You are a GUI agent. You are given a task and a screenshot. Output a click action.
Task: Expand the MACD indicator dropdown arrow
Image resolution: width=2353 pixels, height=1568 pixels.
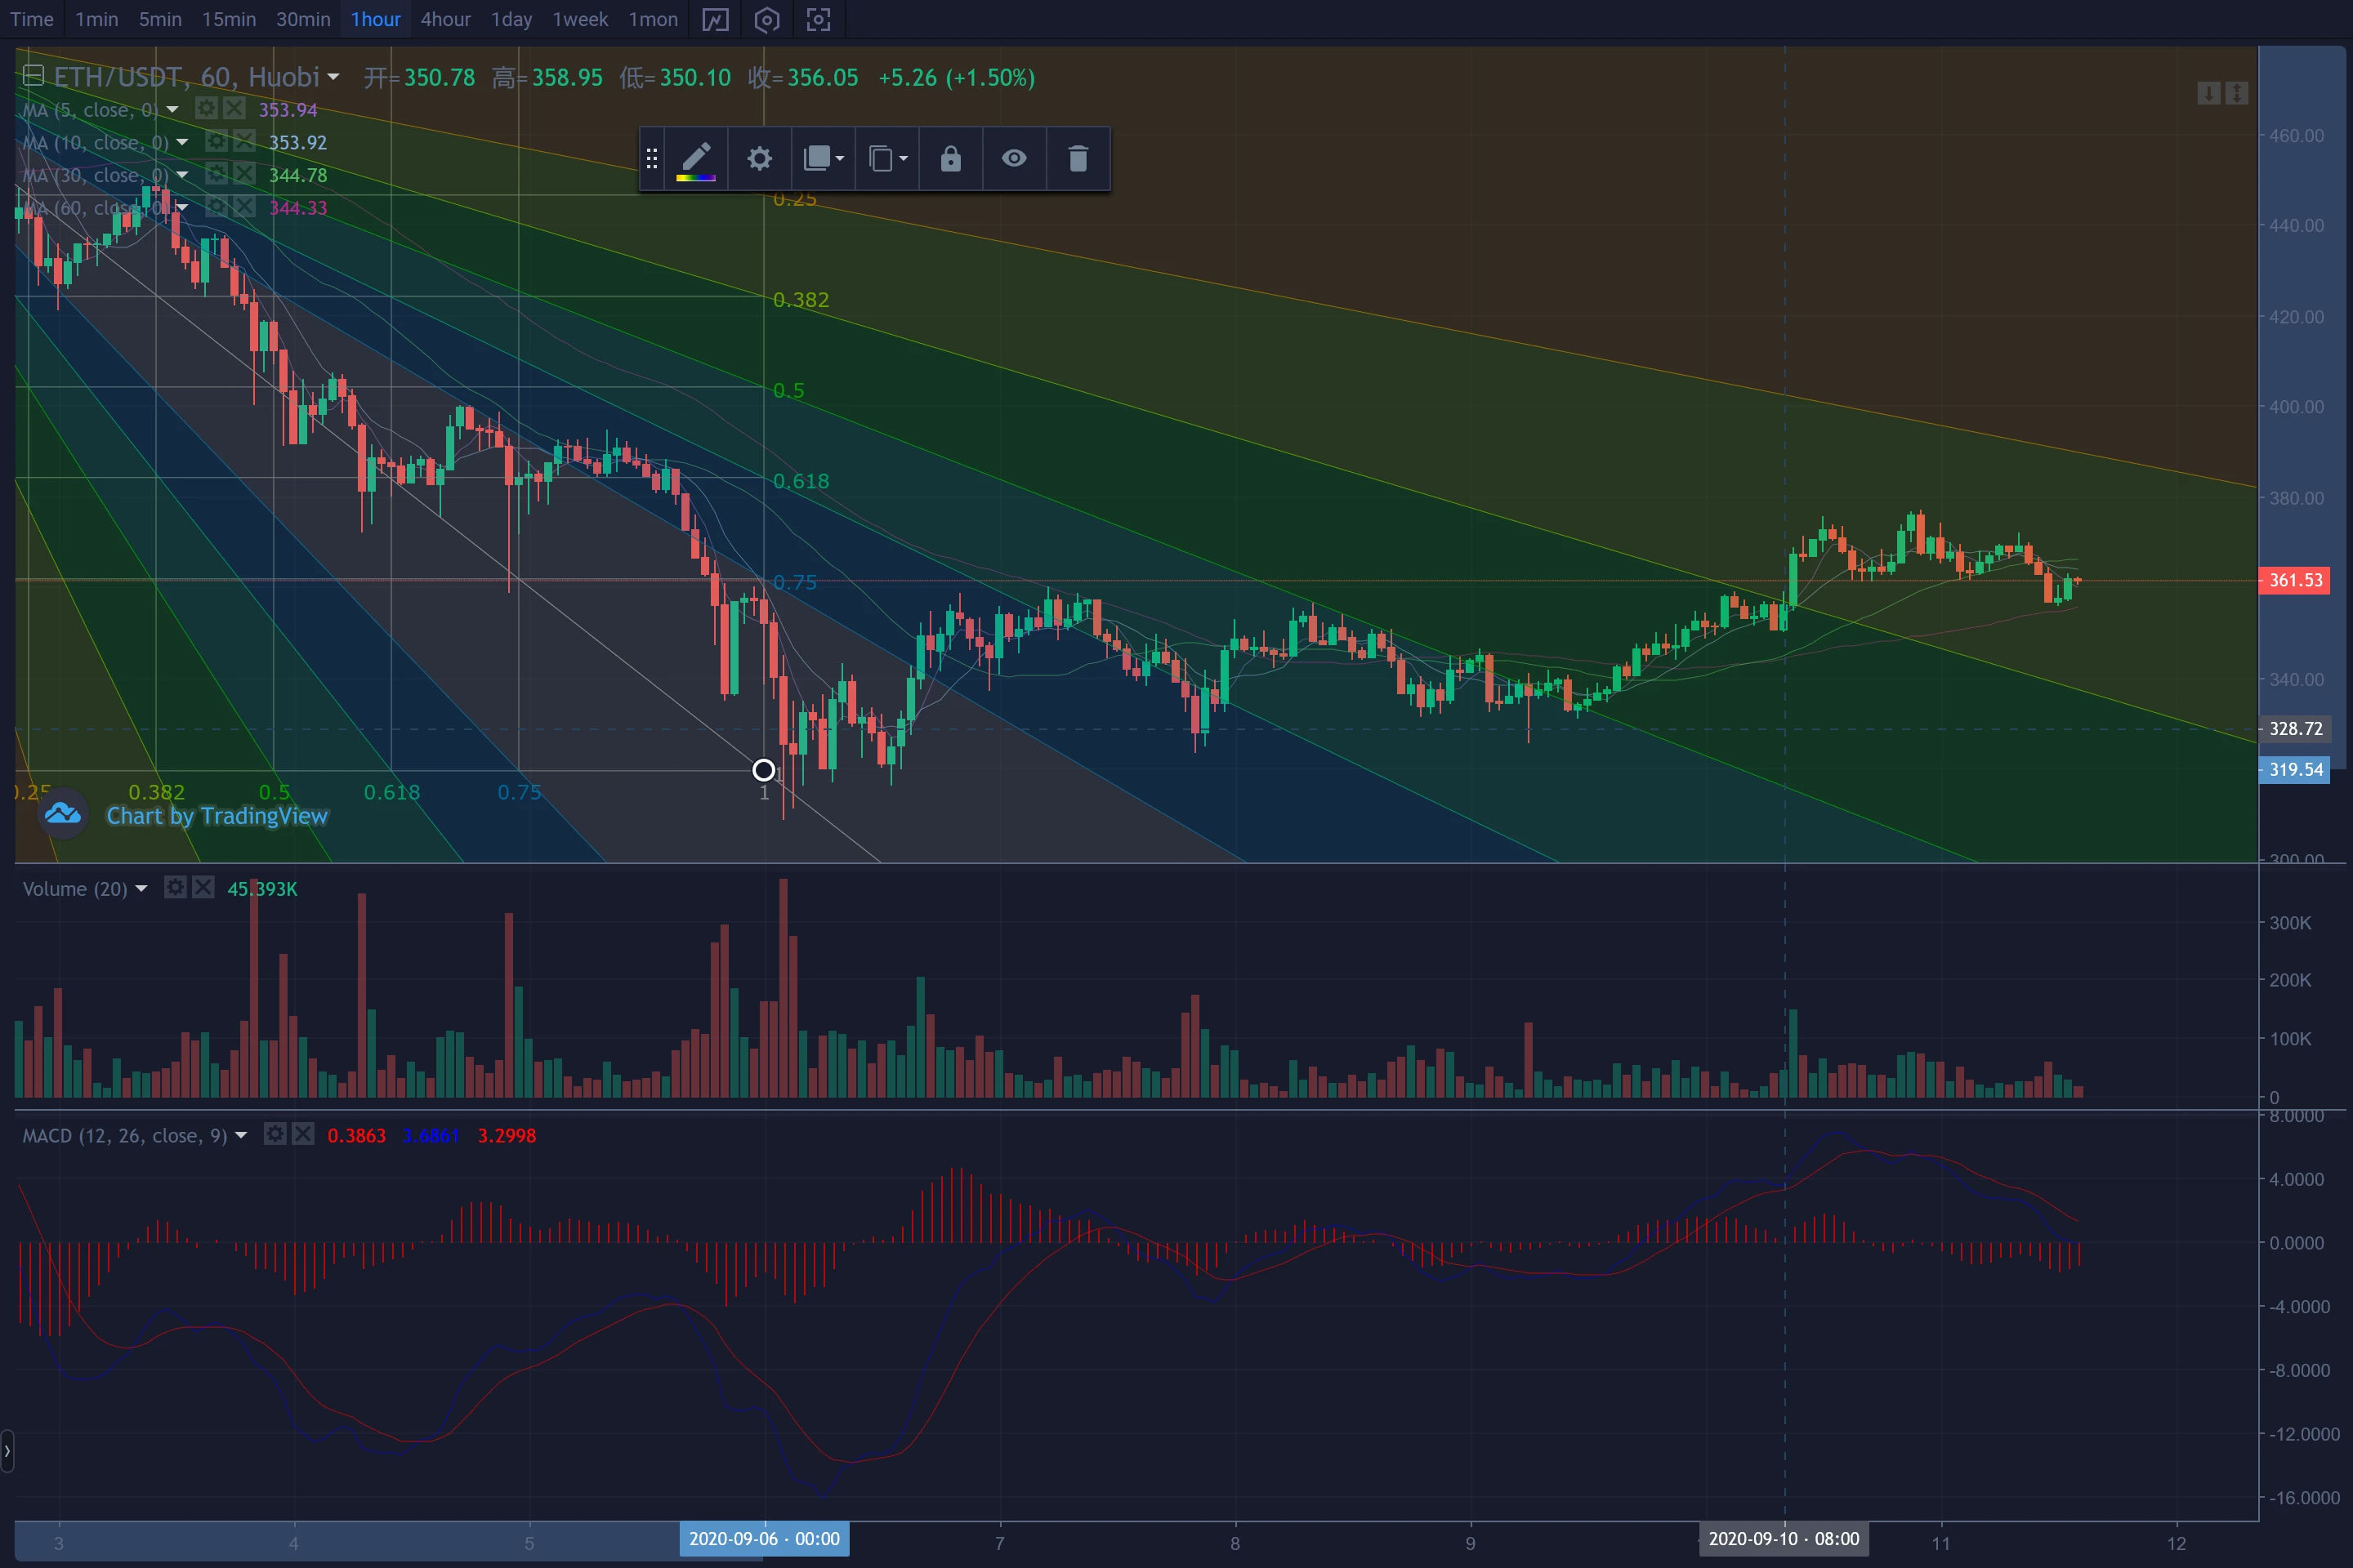pos(240,1135)
